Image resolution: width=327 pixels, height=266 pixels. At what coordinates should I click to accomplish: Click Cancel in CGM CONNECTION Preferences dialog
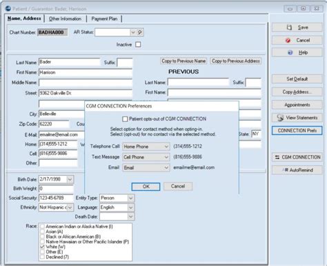[178, 186]
